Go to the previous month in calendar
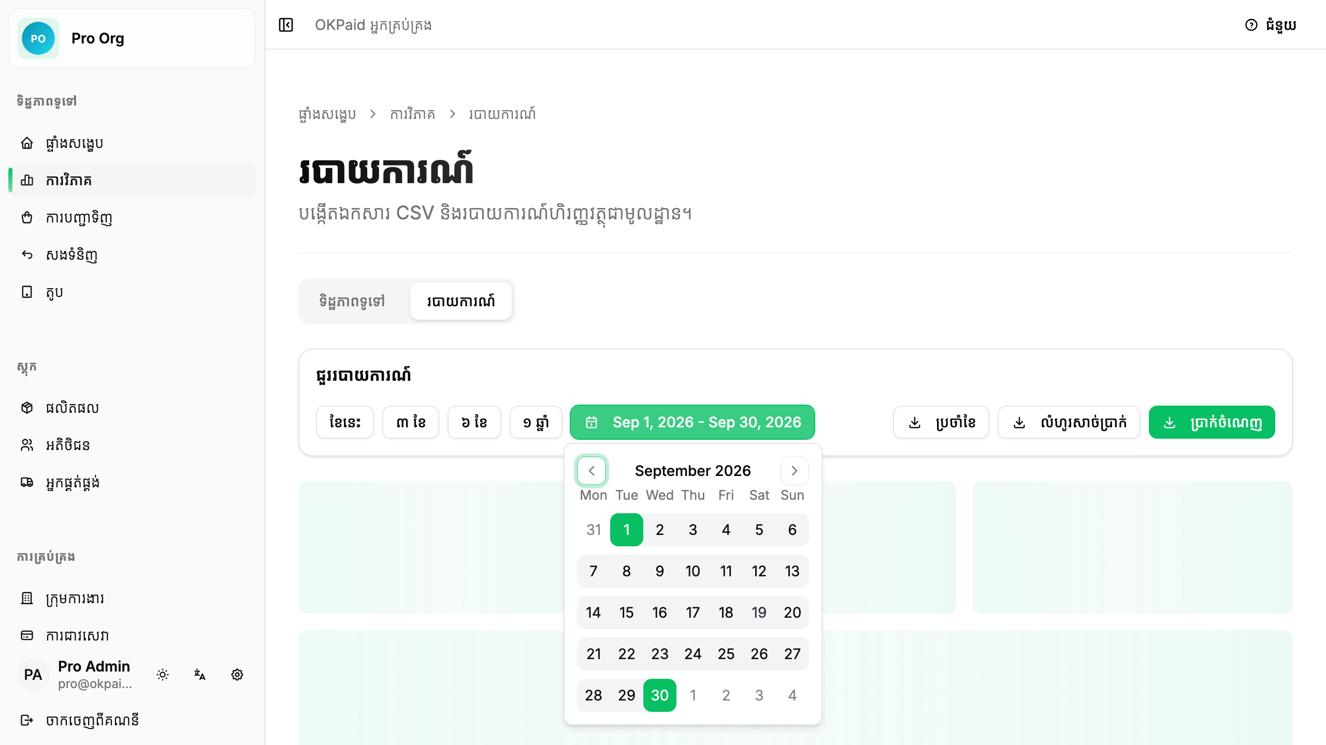The height and width of the screenshot is (745, 1326). pos(592,471)
